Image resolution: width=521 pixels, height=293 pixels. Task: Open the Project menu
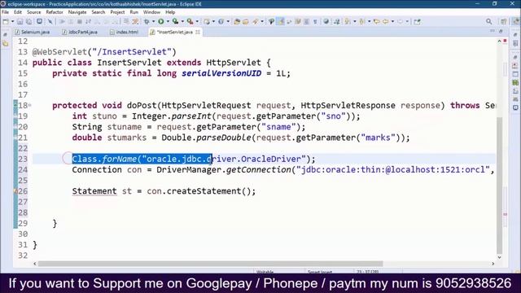coord(117,12)
